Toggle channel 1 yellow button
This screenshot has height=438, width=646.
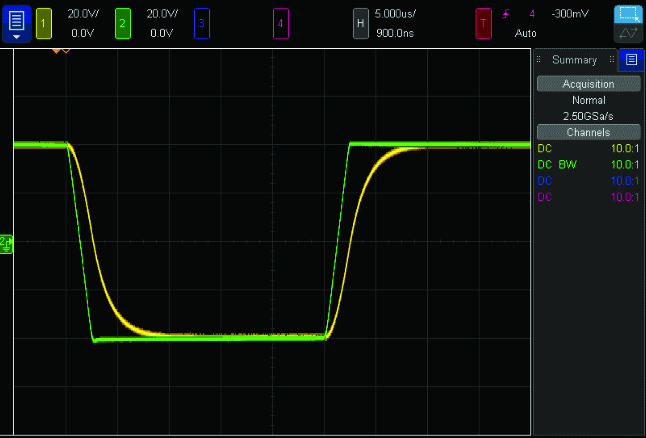click(43, 24)
